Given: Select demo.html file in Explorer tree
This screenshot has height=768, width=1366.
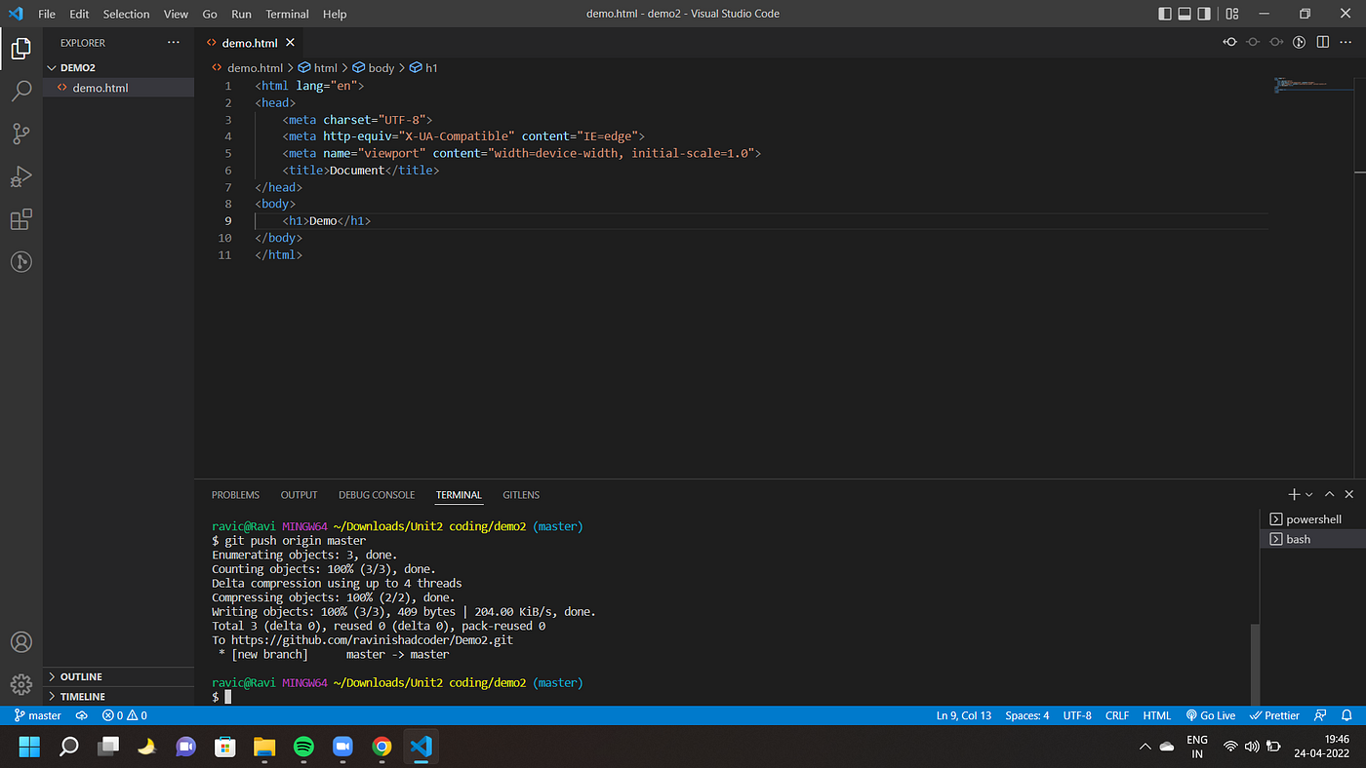Looking at the screenshot, I should tap(119, 88).
